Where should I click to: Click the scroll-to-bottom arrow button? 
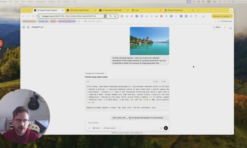(127, 118)
